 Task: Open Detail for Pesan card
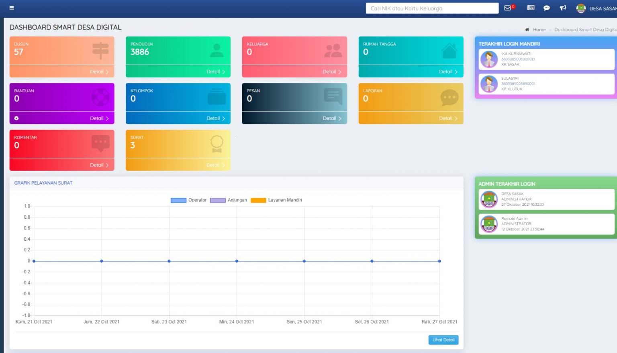332,118
